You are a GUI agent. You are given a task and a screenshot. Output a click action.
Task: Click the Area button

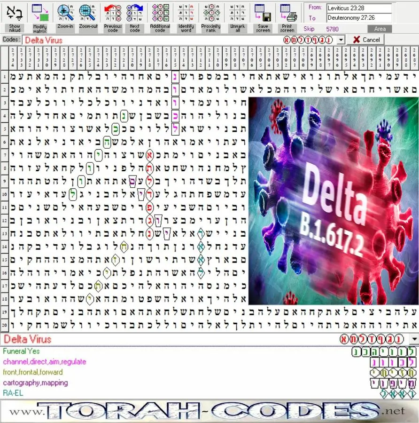click(x=380, y=29)
